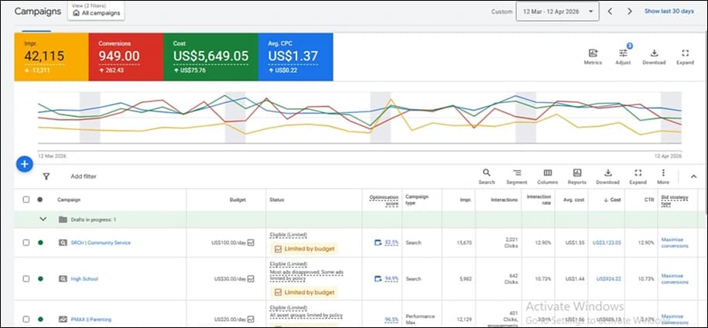Open the Avg. CPC metric card selector

click(x=296, y=56)
